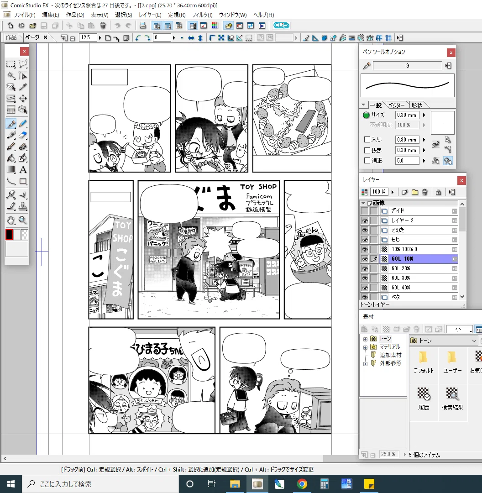The height and width of the screenshot is (493, 482).
Task: Hide the 60L 40% layer
Action: (365, 288)
